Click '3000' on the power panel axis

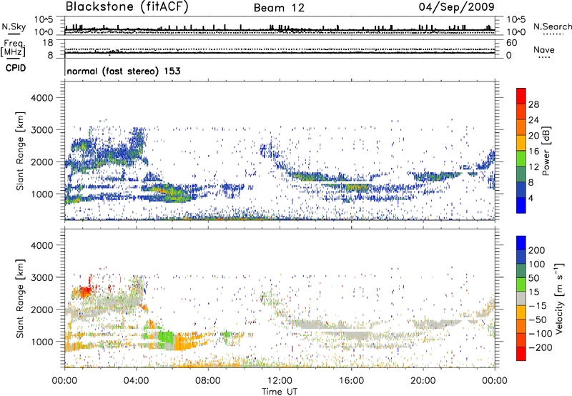coord(42,130)
